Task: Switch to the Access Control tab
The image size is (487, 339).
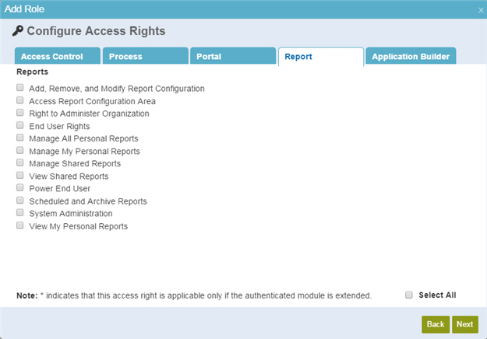Action: pyautogui.click(x=58, y=56)
